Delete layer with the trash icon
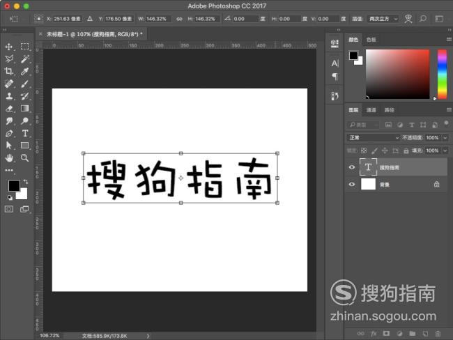453x340 pixels. (x=438, y=334)
